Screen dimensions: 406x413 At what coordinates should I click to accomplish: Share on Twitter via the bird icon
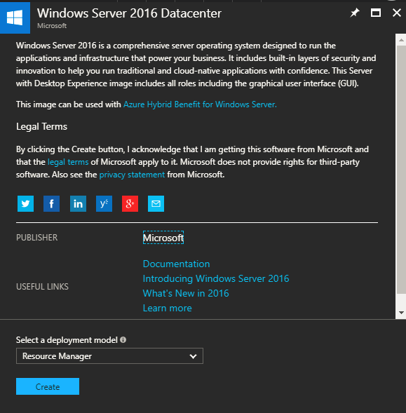click(x=25, y=203)
